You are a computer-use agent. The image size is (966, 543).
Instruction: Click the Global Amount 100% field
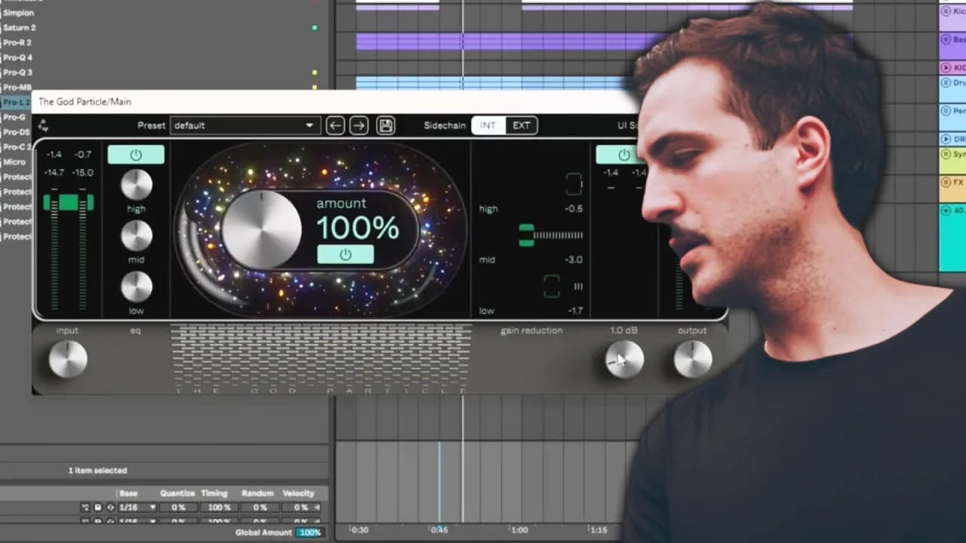pyautogui.click(x=309, y=532)
